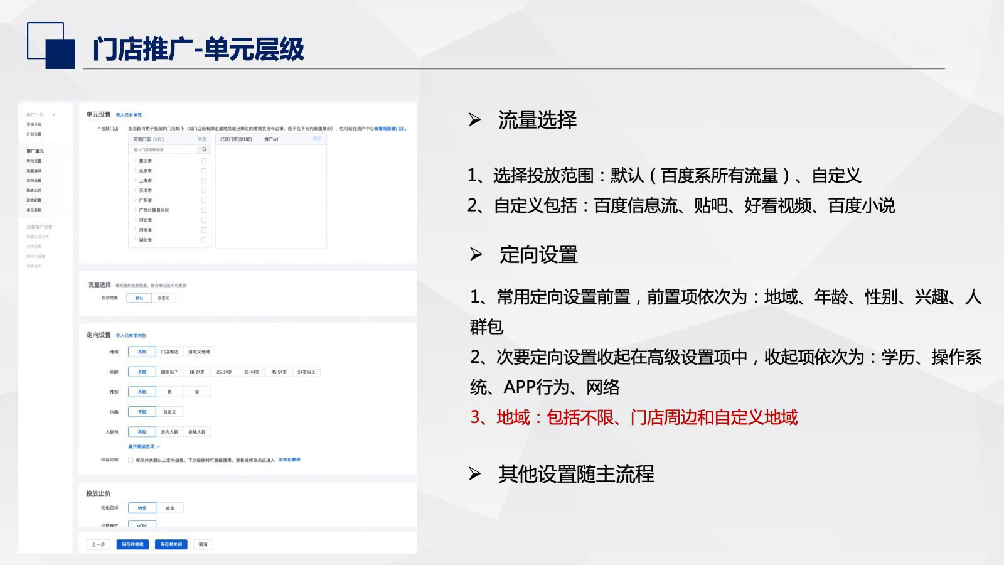Screen dimensions: 1004x565
Task: Click the 取消 button
Action: (x=203, y=544)
